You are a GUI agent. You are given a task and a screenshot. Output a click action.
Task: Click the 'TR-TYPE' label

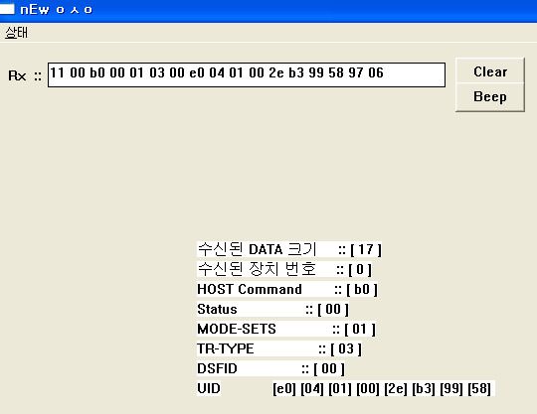[x=226, y=348]
